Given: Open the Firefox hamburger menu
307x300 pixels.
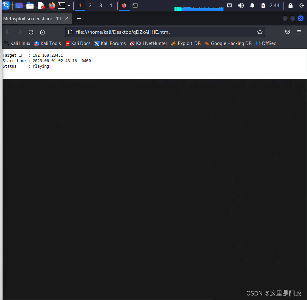Looking at the screenshot, I should (x=299, y=32).
